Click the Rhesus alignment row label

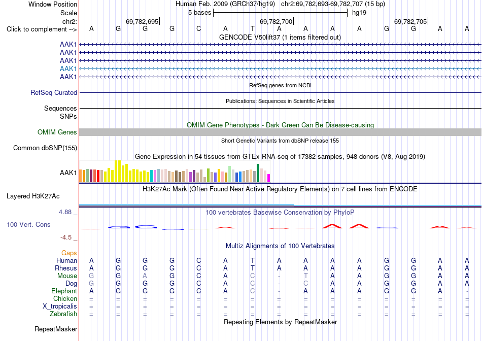66,268
